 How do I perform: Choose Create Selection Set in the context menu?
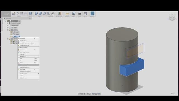click(29, 45)
